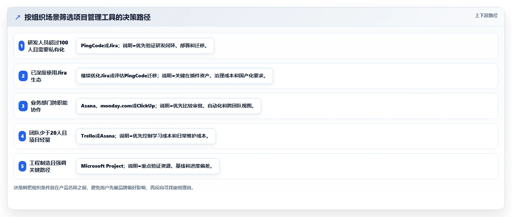Open the PingCode或Jira recommendation box

tap(145, 46)
